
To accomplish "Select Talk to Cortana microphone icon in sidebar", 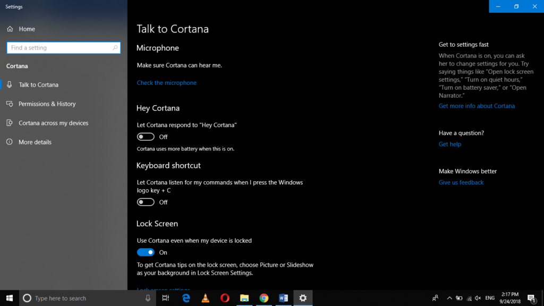I will coord(11,84).
